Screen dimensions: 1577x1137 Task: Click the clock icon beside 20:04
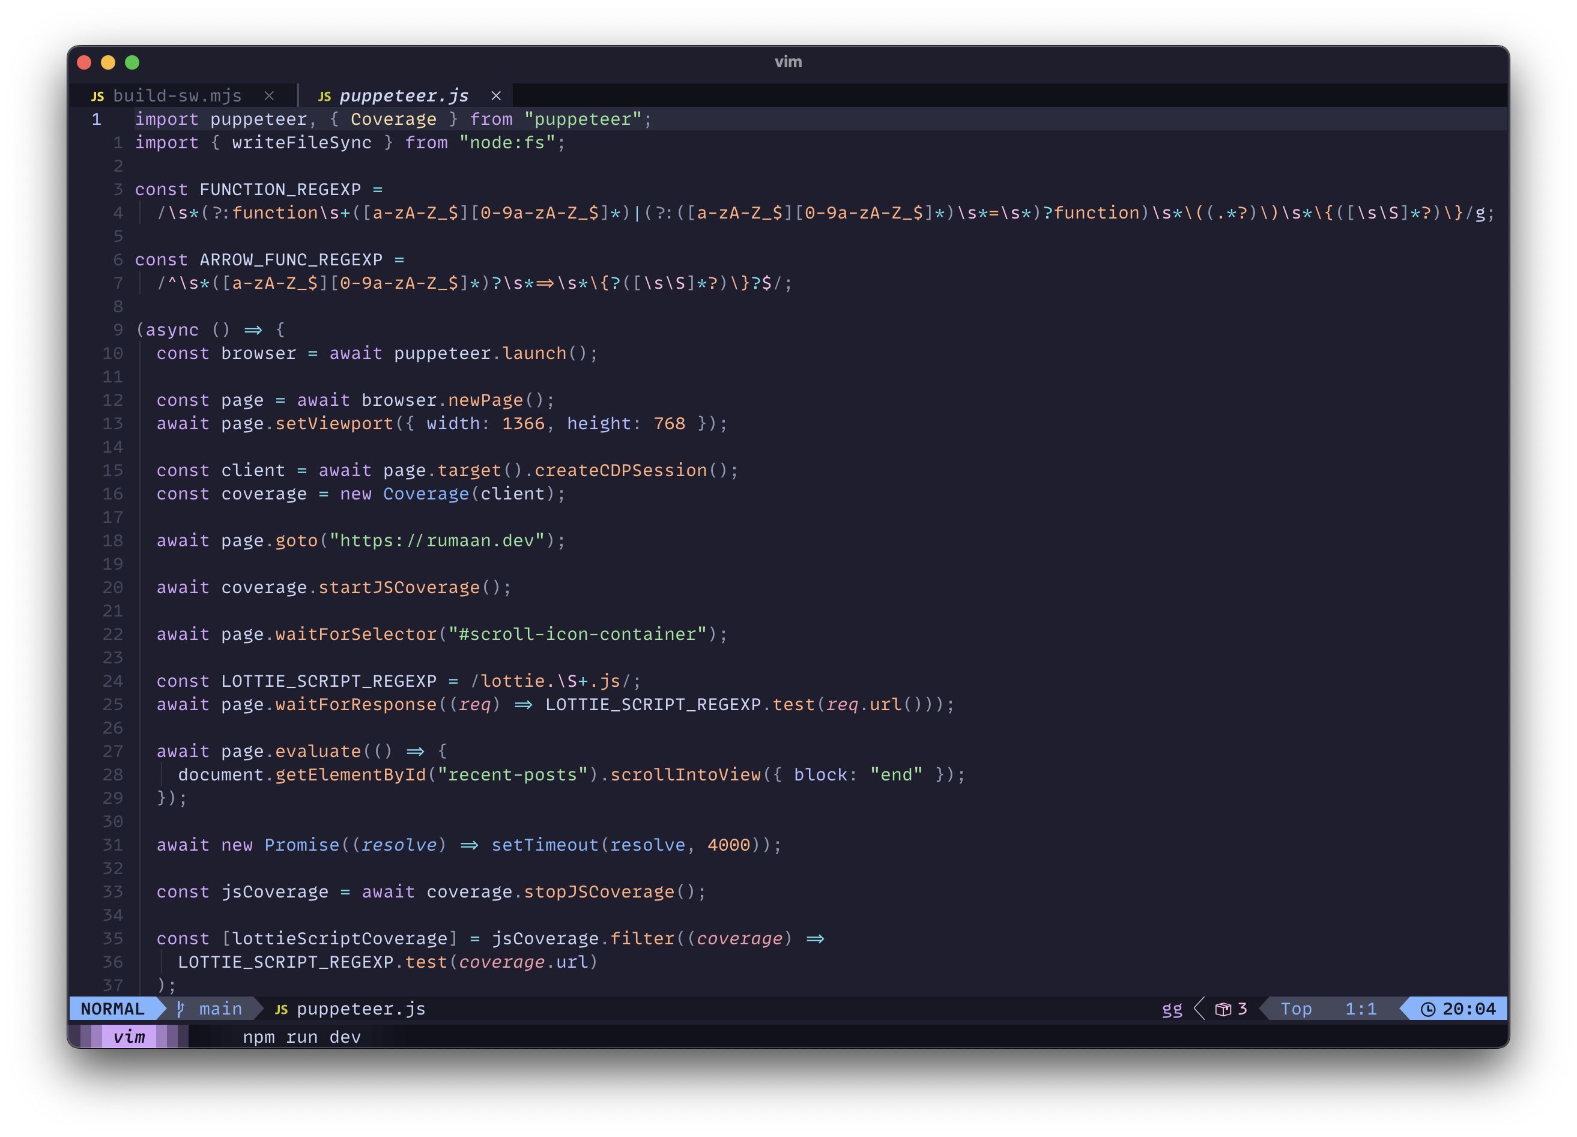coord(1427,1009)
